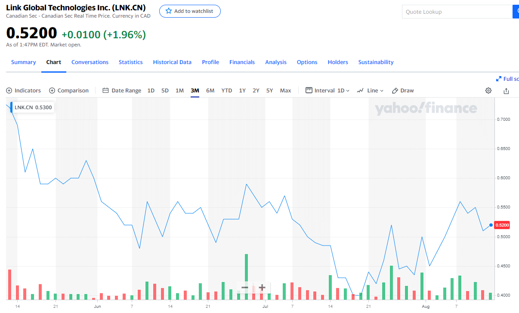Screen dimensions: 519x313
Task: Select the 5D date range
Action: [x=165, y=90]
